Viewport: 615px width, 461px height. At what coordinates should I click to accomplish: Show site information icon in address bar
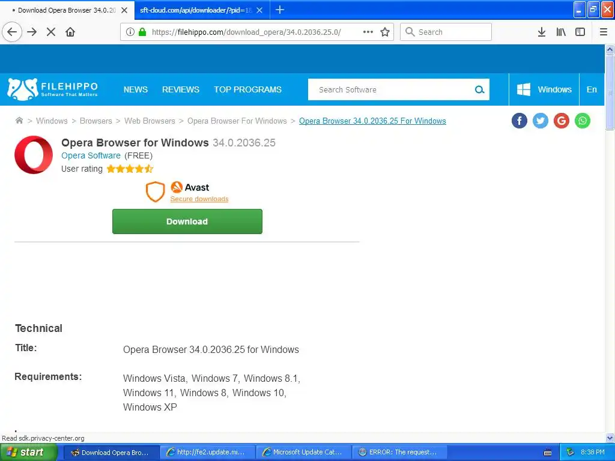[x=130, y=32]
